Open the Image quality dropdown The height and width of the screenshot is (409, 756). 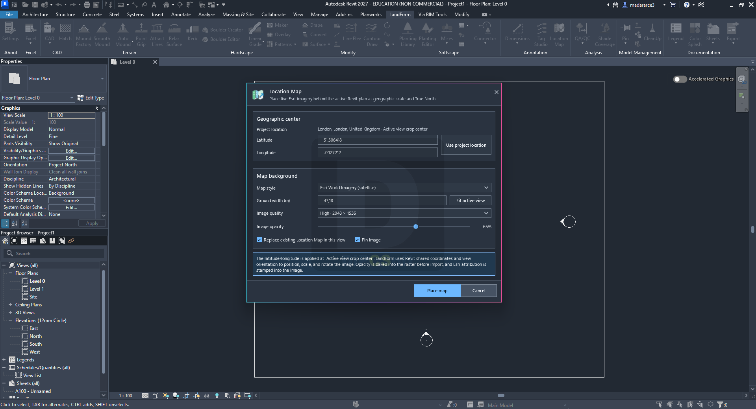404,213
